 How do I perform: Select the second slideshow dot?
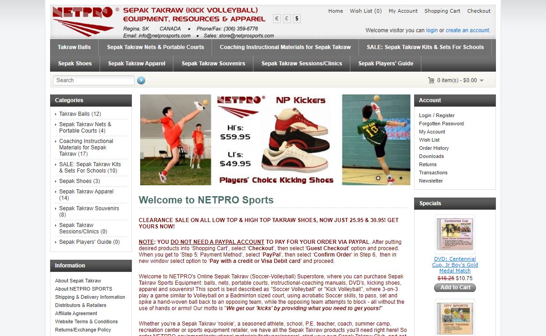click(x=389, y=178)
